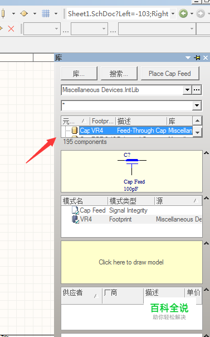The image size is (210, 337).
Task: Click the component filter input field
Action: [x=128, y=105]
